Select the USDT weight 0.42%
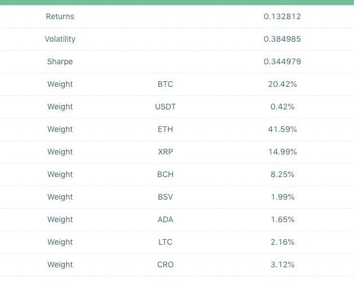Screen dimensions: 354x282 tap(282, 107)
